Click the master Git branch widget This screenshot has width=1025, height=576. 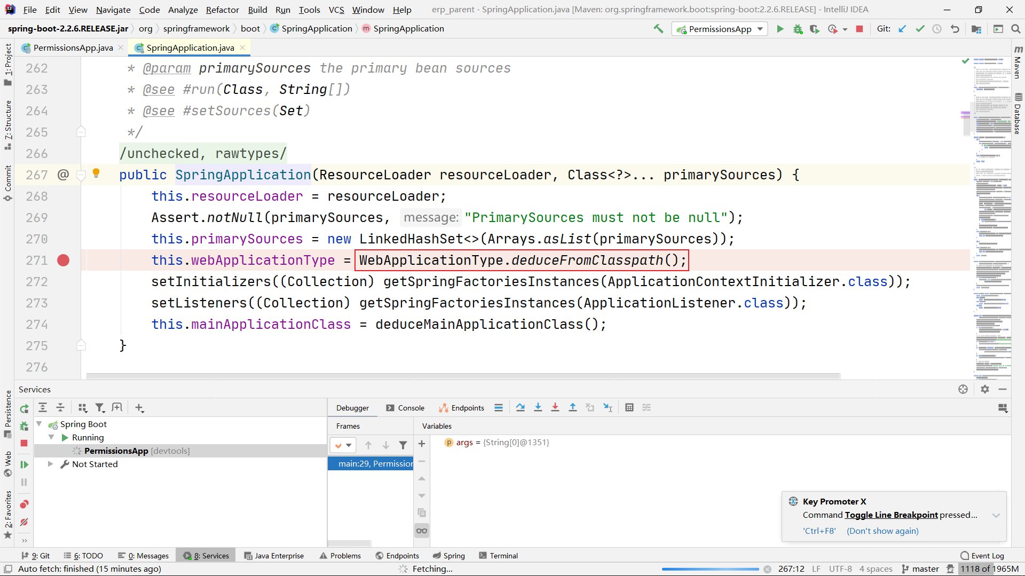(x=920, y=569)
